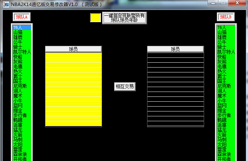Select 小牛 in the Team A list
The width and height of the screenshot is (248, 161).
[22, 101]
